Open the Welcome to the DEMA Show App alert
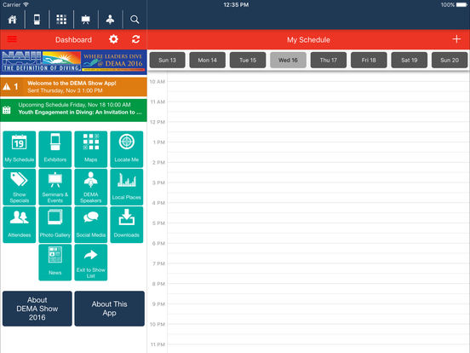470x353 pixels. [x=73, y=87]
